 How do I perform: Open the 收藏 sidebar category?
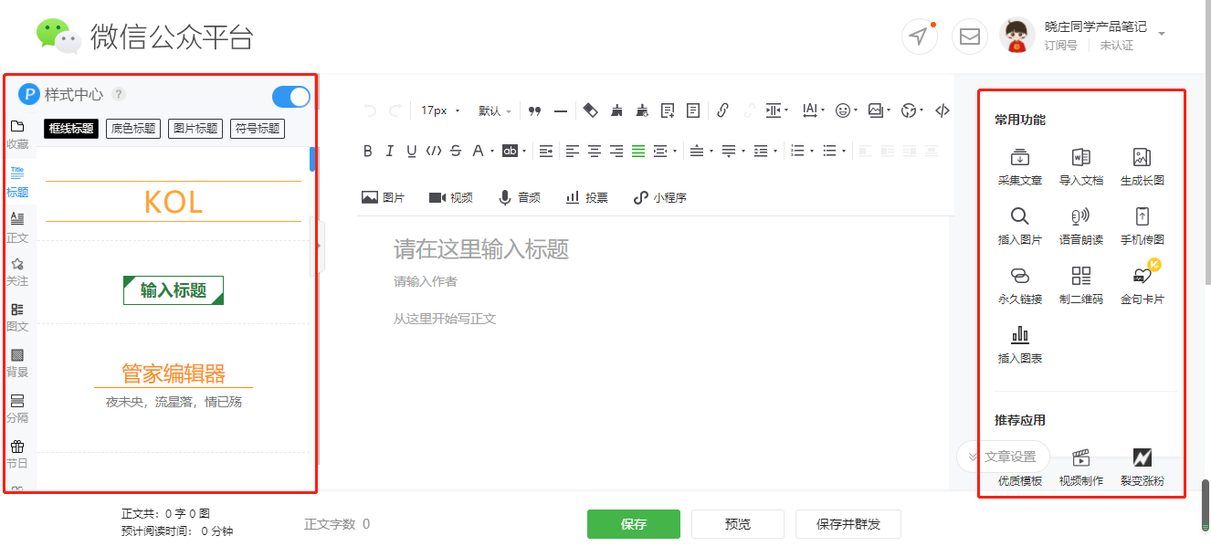(17, 134)
